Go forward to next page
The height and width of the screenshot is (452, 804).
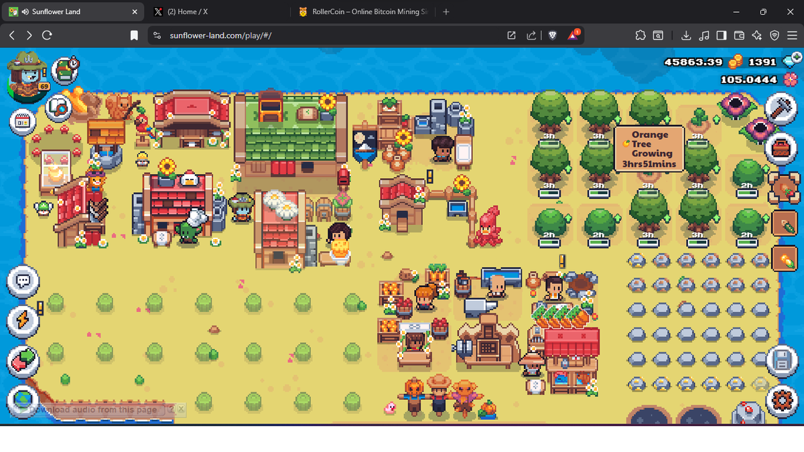[29, 35]
